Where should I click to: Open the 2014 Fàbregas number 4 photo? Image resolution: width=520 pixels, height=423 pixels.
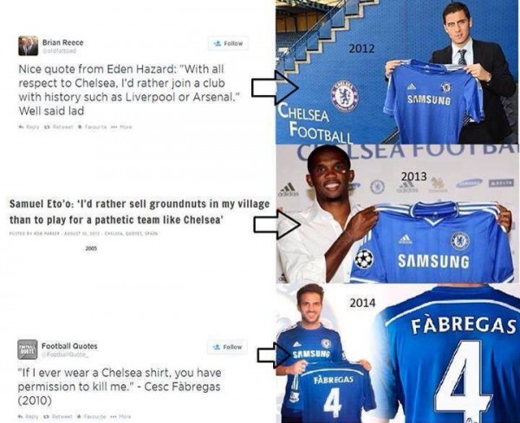398,353
